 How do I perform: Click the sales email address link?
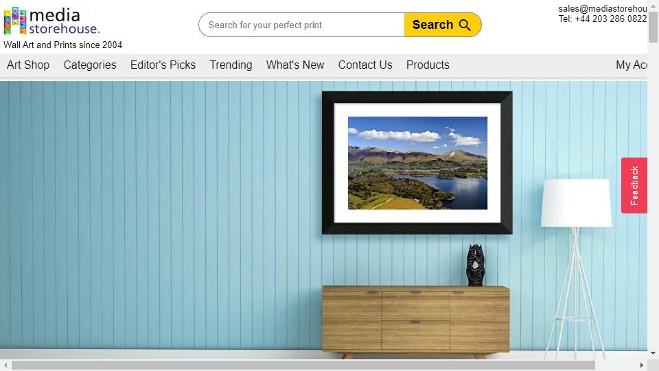pyautogui.click(x=603, y=8)
